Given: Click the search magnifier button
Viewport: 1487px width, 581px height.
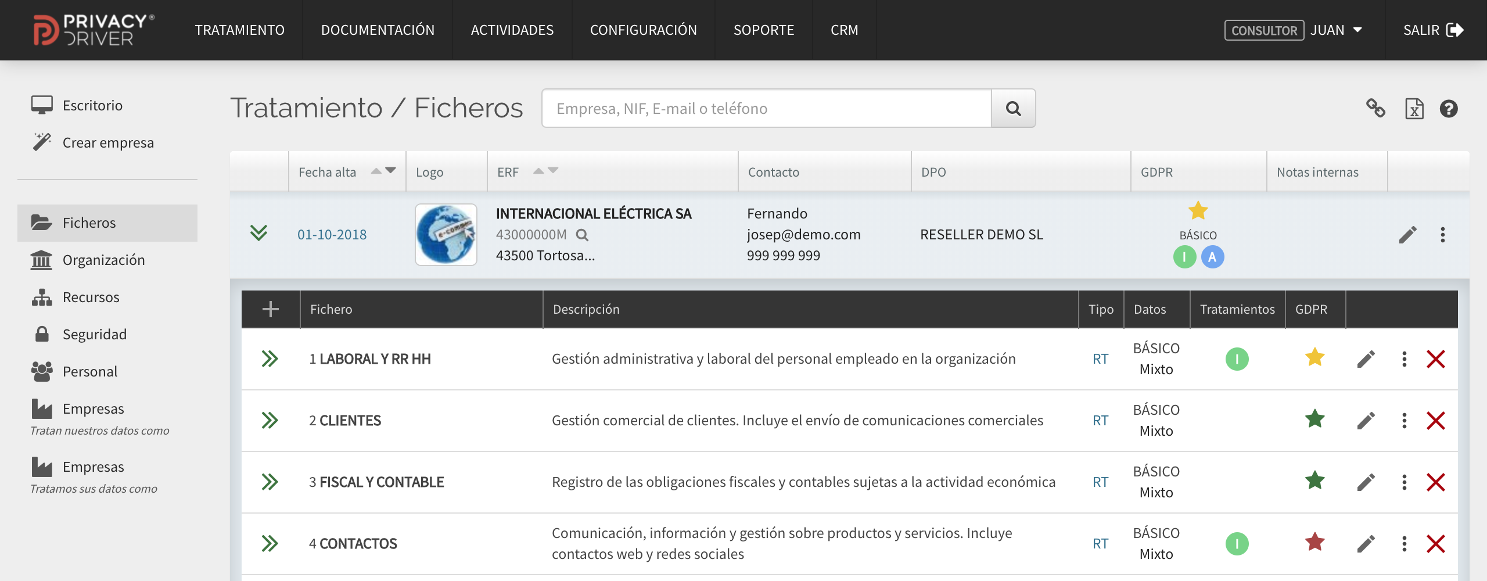Looking at the screenshot, I should click(x=1013, y=108).
